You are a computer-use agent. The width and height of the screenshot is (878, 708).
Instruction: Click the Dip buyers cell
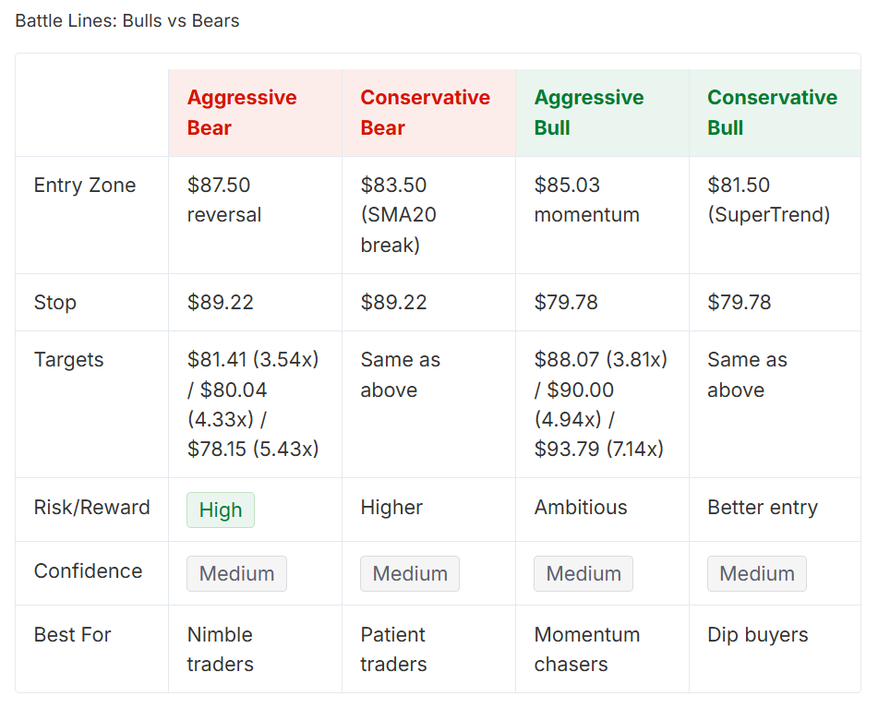click(775, 649)
